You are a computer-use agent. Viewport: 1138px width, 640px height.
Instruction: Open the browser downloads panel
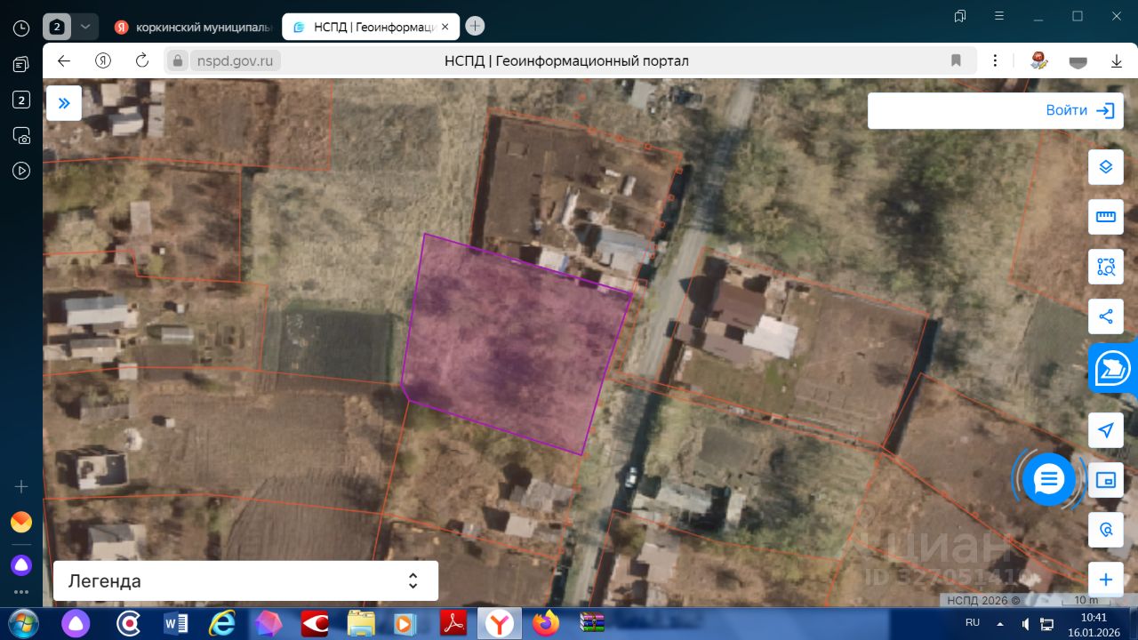tap(1117, 60)
